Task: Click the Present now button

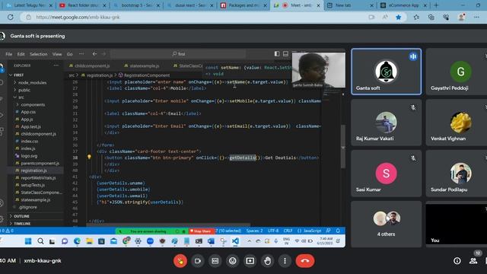Action: point(250,261)
